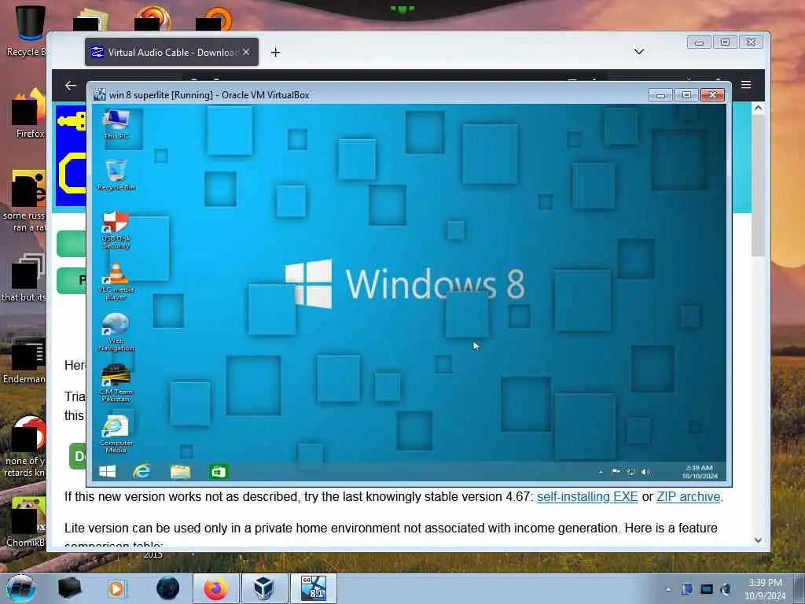This screenshot has height=604, width=805.
Task: Show hidden tray icons in the VM taskbar
Action: pyautogui.click(x=601, y=472)
